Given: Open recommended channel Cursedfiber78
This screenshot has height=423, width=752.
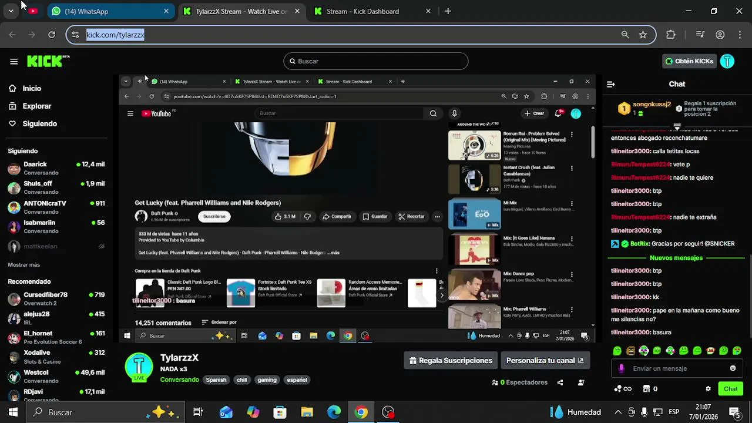Looking at the screenshot, I should (56, 298).
